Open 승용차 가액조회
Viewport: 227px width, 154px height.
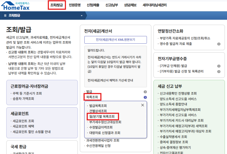(23, 99)
